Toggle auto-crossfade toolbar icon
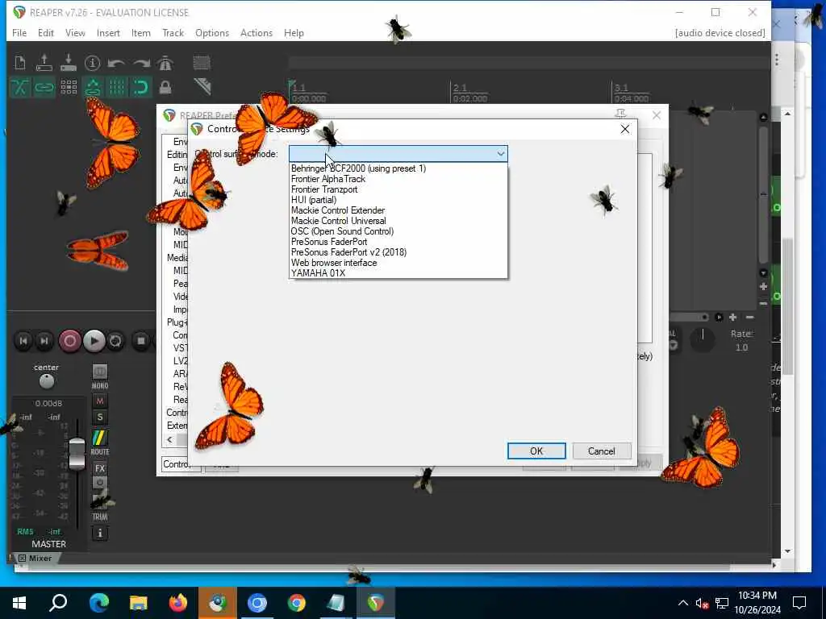The image size is (826, 619). [x=20, y=87]
